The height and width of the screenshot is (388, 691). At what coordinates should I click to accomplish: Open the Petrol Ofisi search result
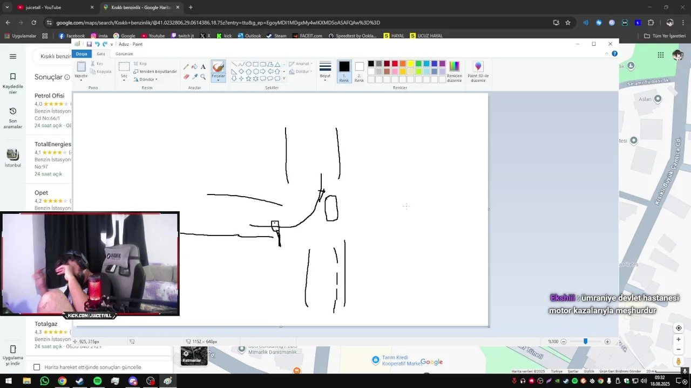pyautogui.click(x=50, y=95)
